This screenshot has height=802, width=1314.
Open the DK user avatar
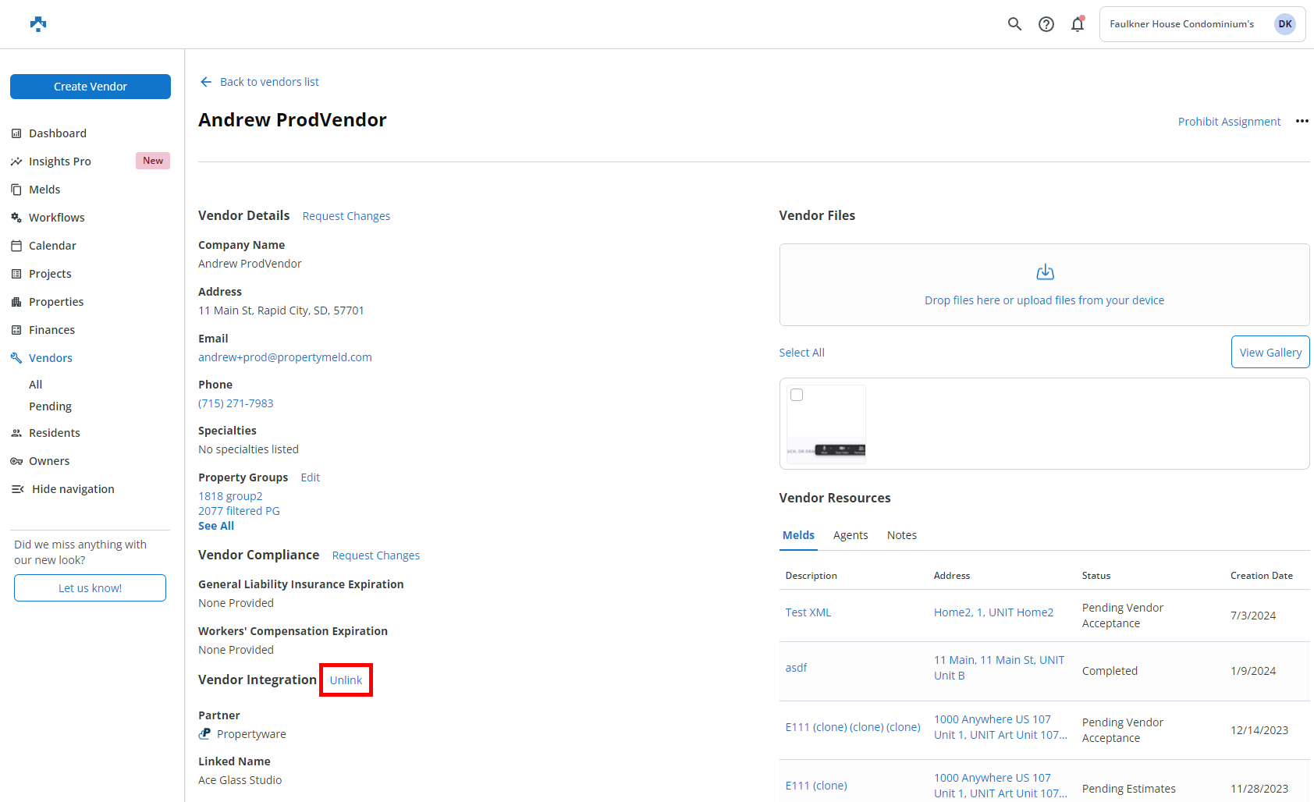pos(1284,24)
